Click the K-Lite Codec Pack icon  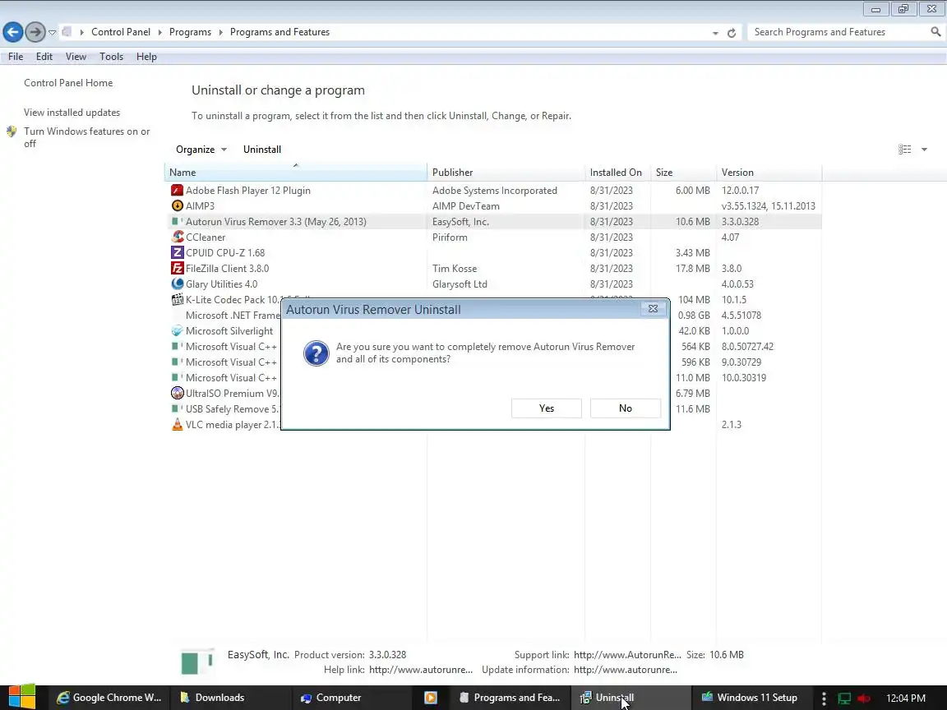177,299
